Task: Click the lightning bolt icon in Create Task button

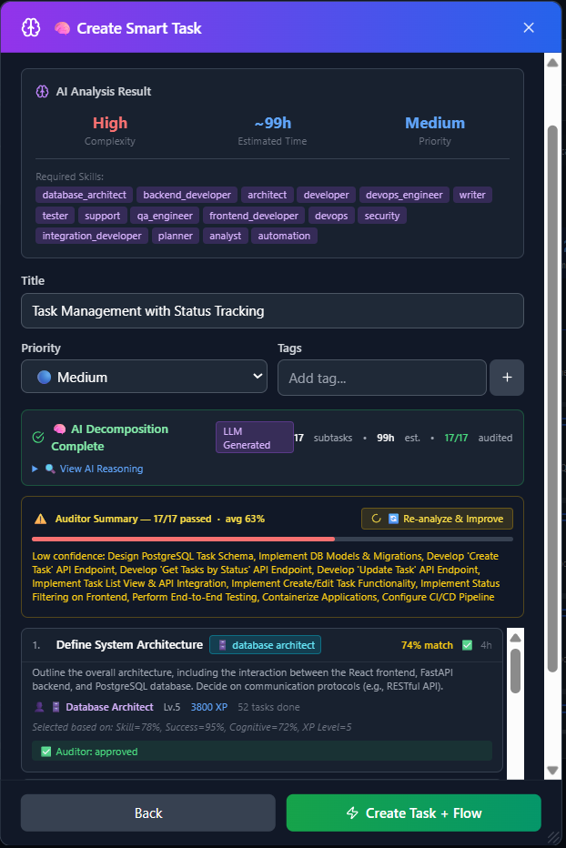Action: click(352, 813)
